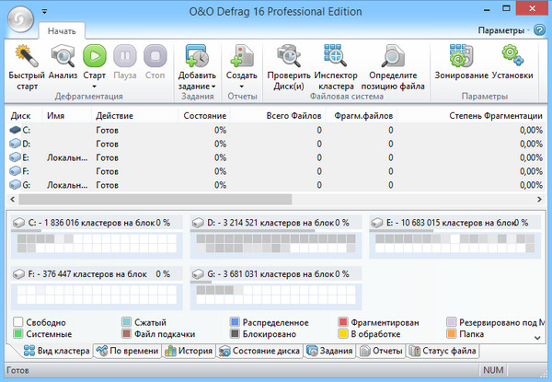This screenshot has width=552, height=382.
Task: Click the F: cluster block header icon
Action: tap(18, 274)
